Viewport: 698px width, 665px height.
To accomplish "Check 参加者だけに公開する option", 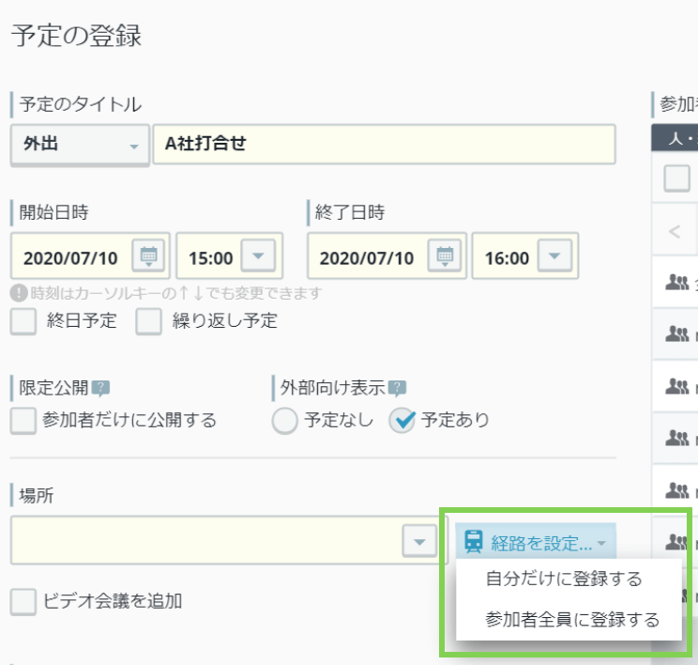I will (23, 420).
